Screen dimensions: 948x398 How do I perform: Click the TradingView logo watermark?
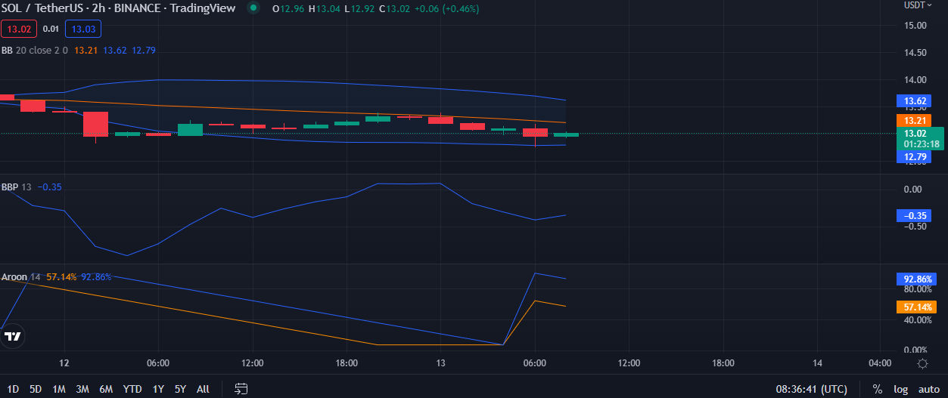point(13,336)
